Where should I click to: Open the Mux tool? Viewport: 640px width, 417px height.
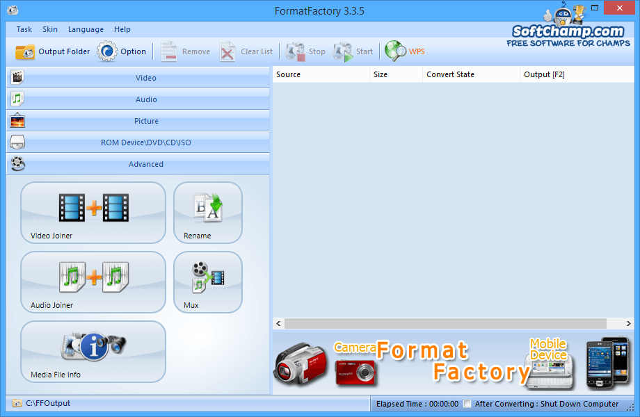point(208,282)
